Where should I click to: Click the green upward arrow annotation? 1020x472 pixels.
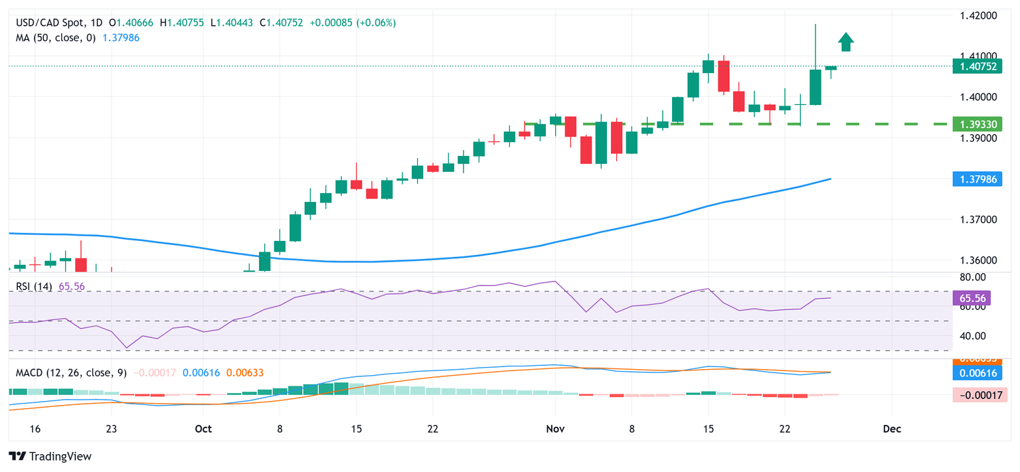pos(845,42)
